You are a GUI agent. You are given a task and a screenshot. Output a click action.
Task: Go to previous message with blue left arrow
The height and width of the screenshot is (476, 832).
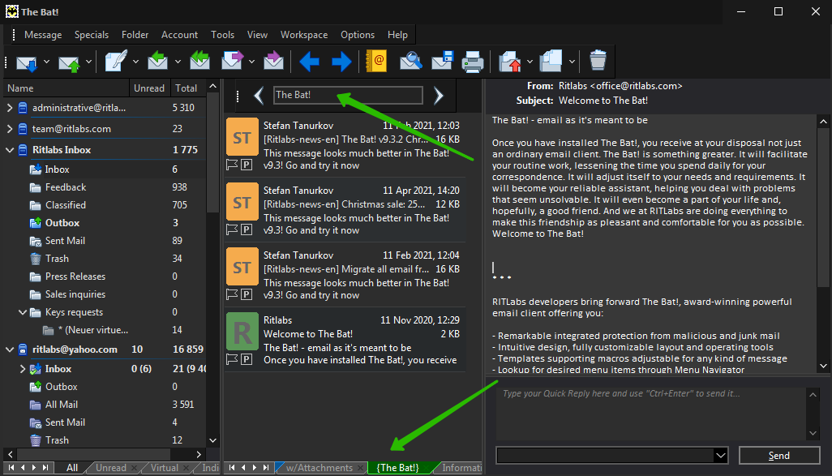point(309,62)
